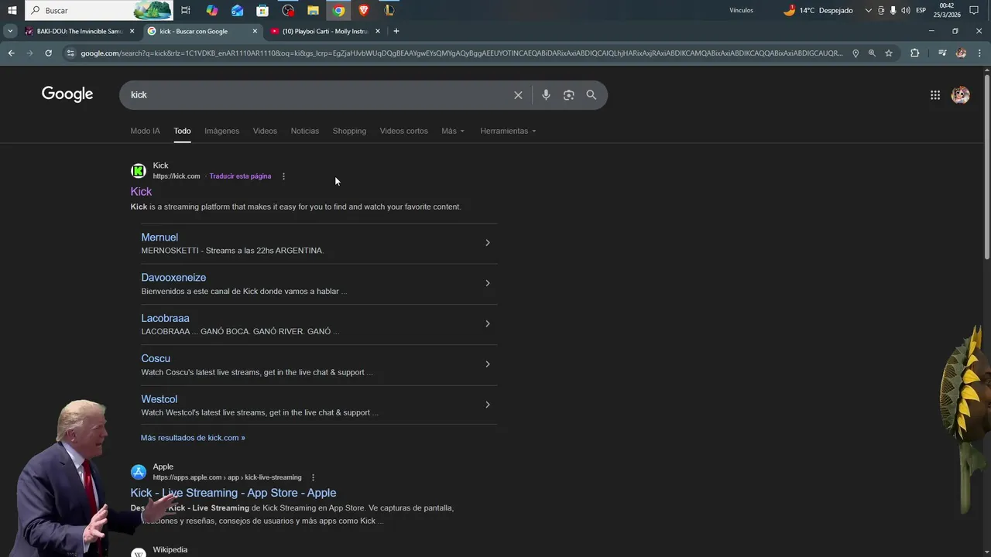Viewport: 991px width, 557px height.
Task: Start voice search with microphone
Action: (x=546, y=94)
